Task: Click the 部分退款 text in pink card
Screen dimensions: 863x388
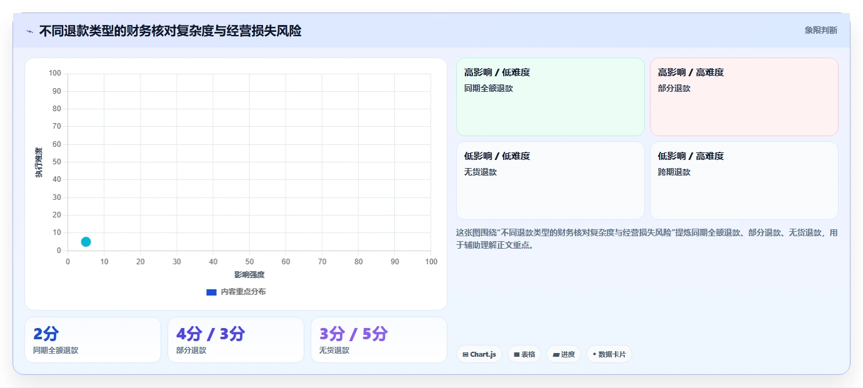Action: click(x=674, y=88)
